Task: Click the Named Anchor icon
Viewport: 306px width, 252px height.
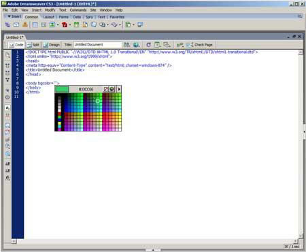Action: coord(25,25)
